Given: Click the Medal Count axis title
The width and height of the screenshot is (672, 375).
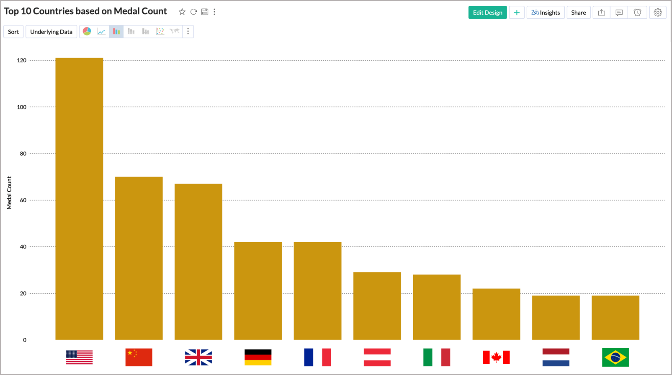Looking at the screenshot, I should click(x=9, y=193).
